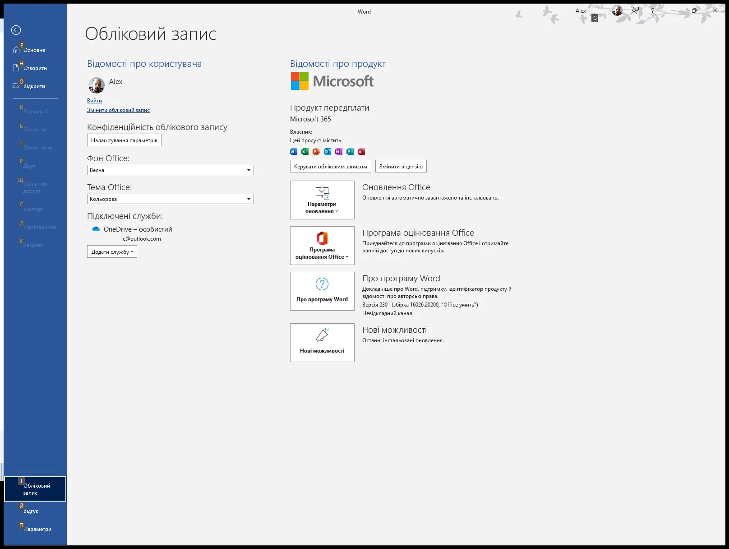Image resolution: width=729 pixels, height=549 pixels.
Task: Click the Відомості про користувача heading
Action: [x=144, y=64]
